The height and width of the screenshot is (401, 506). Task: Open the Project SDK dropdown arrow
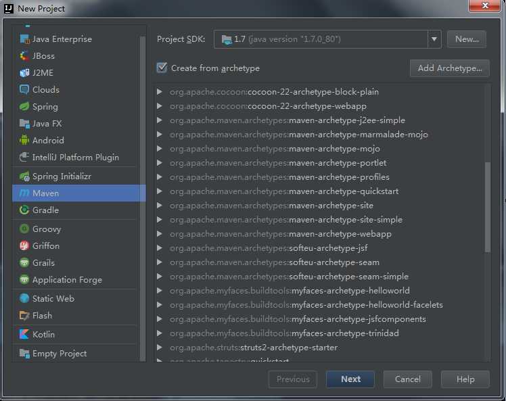434,39
